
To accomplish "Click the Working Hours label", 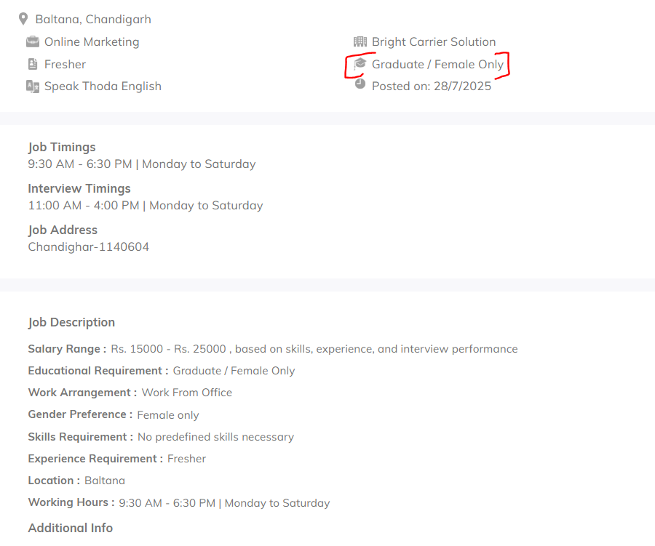I will pyautogui.click(x=71, y=502).
